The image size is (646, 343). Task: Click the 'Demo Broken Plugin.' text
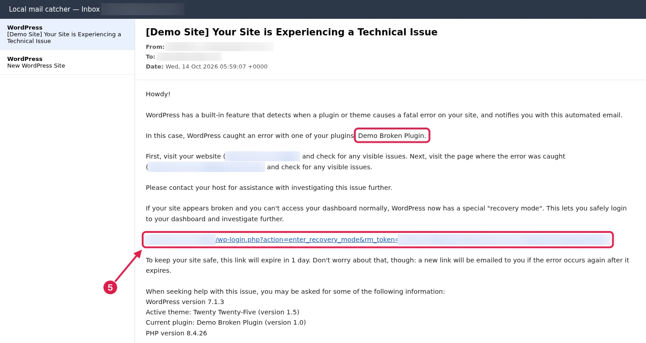392,136
